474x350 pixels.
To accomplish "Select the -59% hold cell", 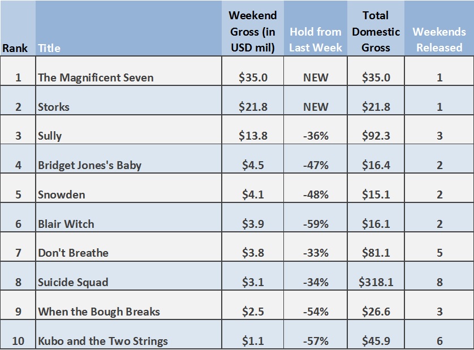I will point(316,224).
